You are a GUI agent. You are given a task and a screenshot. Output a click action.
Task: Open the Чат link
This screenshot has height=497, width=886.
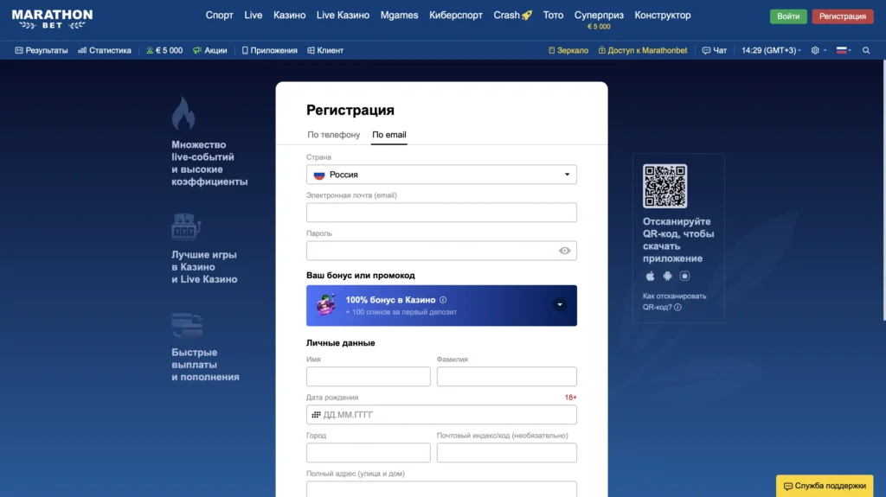point(714,50)
